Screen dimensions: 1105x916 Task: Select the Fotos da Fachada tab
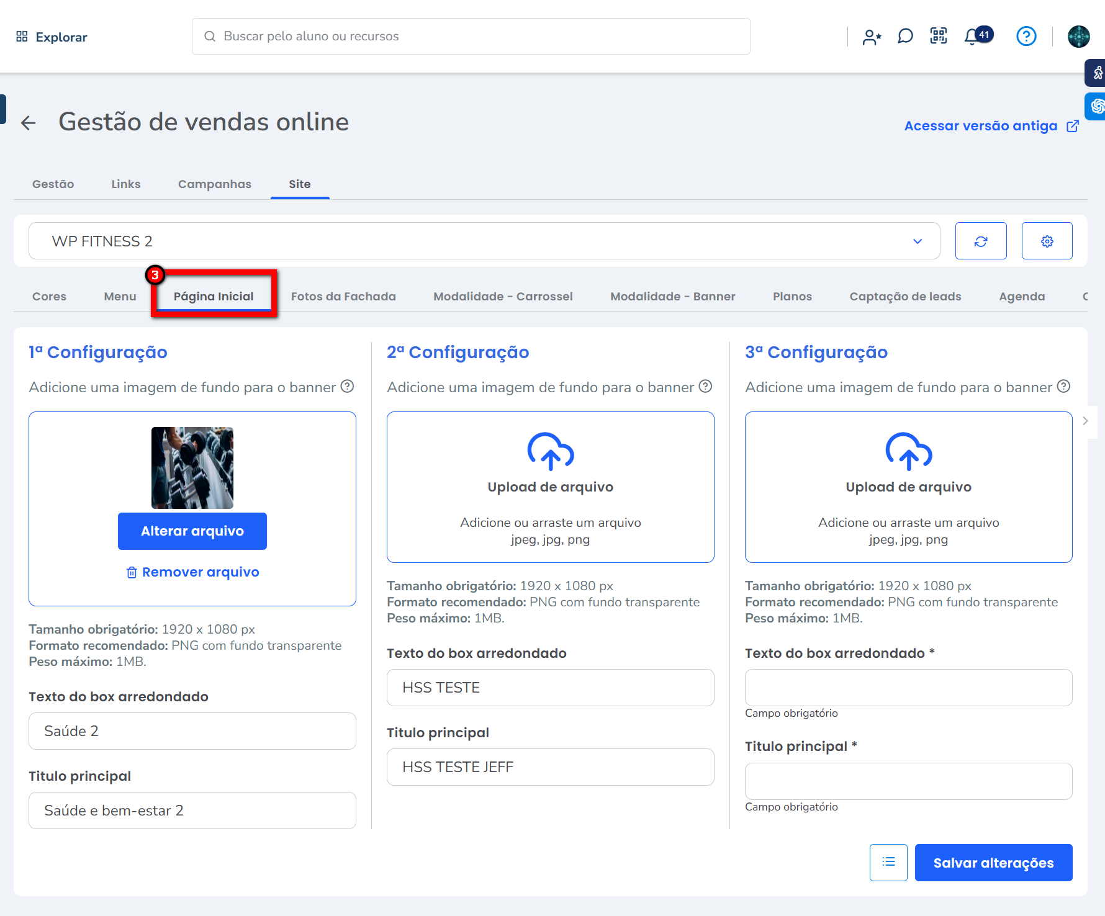coord(343,297)
